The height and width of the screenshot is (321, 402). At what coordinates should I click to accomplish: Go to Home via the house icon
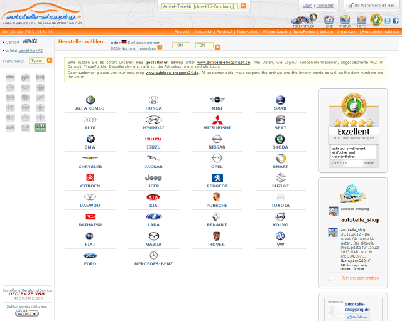[329, 21]
